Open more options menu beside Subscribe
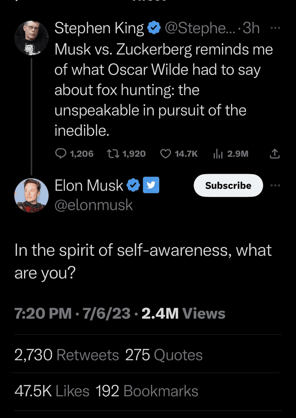This screenshot has height=418, width=296. (275, 185)
